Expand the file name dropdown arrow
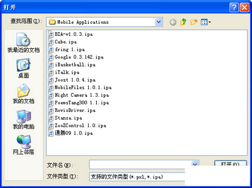 pyautogui.click(x=195, y=164)
